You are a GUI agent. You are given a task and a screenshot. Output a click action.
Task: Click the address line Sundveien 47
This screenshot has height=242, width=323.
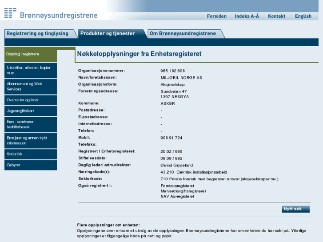[174, 91]
